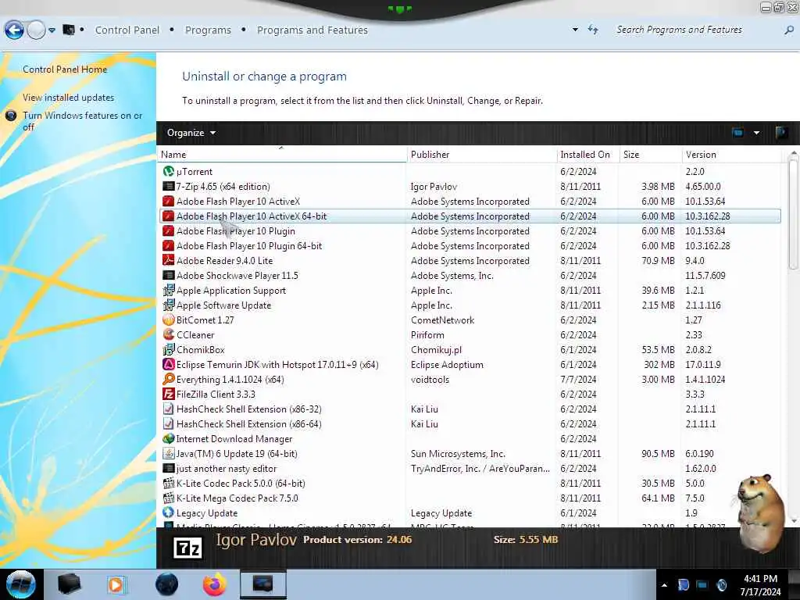Image resolution: width=800 pixels, height=600 pixels.
Task: Open the help icon in the toolbar
Action: [x=780, y=133]
